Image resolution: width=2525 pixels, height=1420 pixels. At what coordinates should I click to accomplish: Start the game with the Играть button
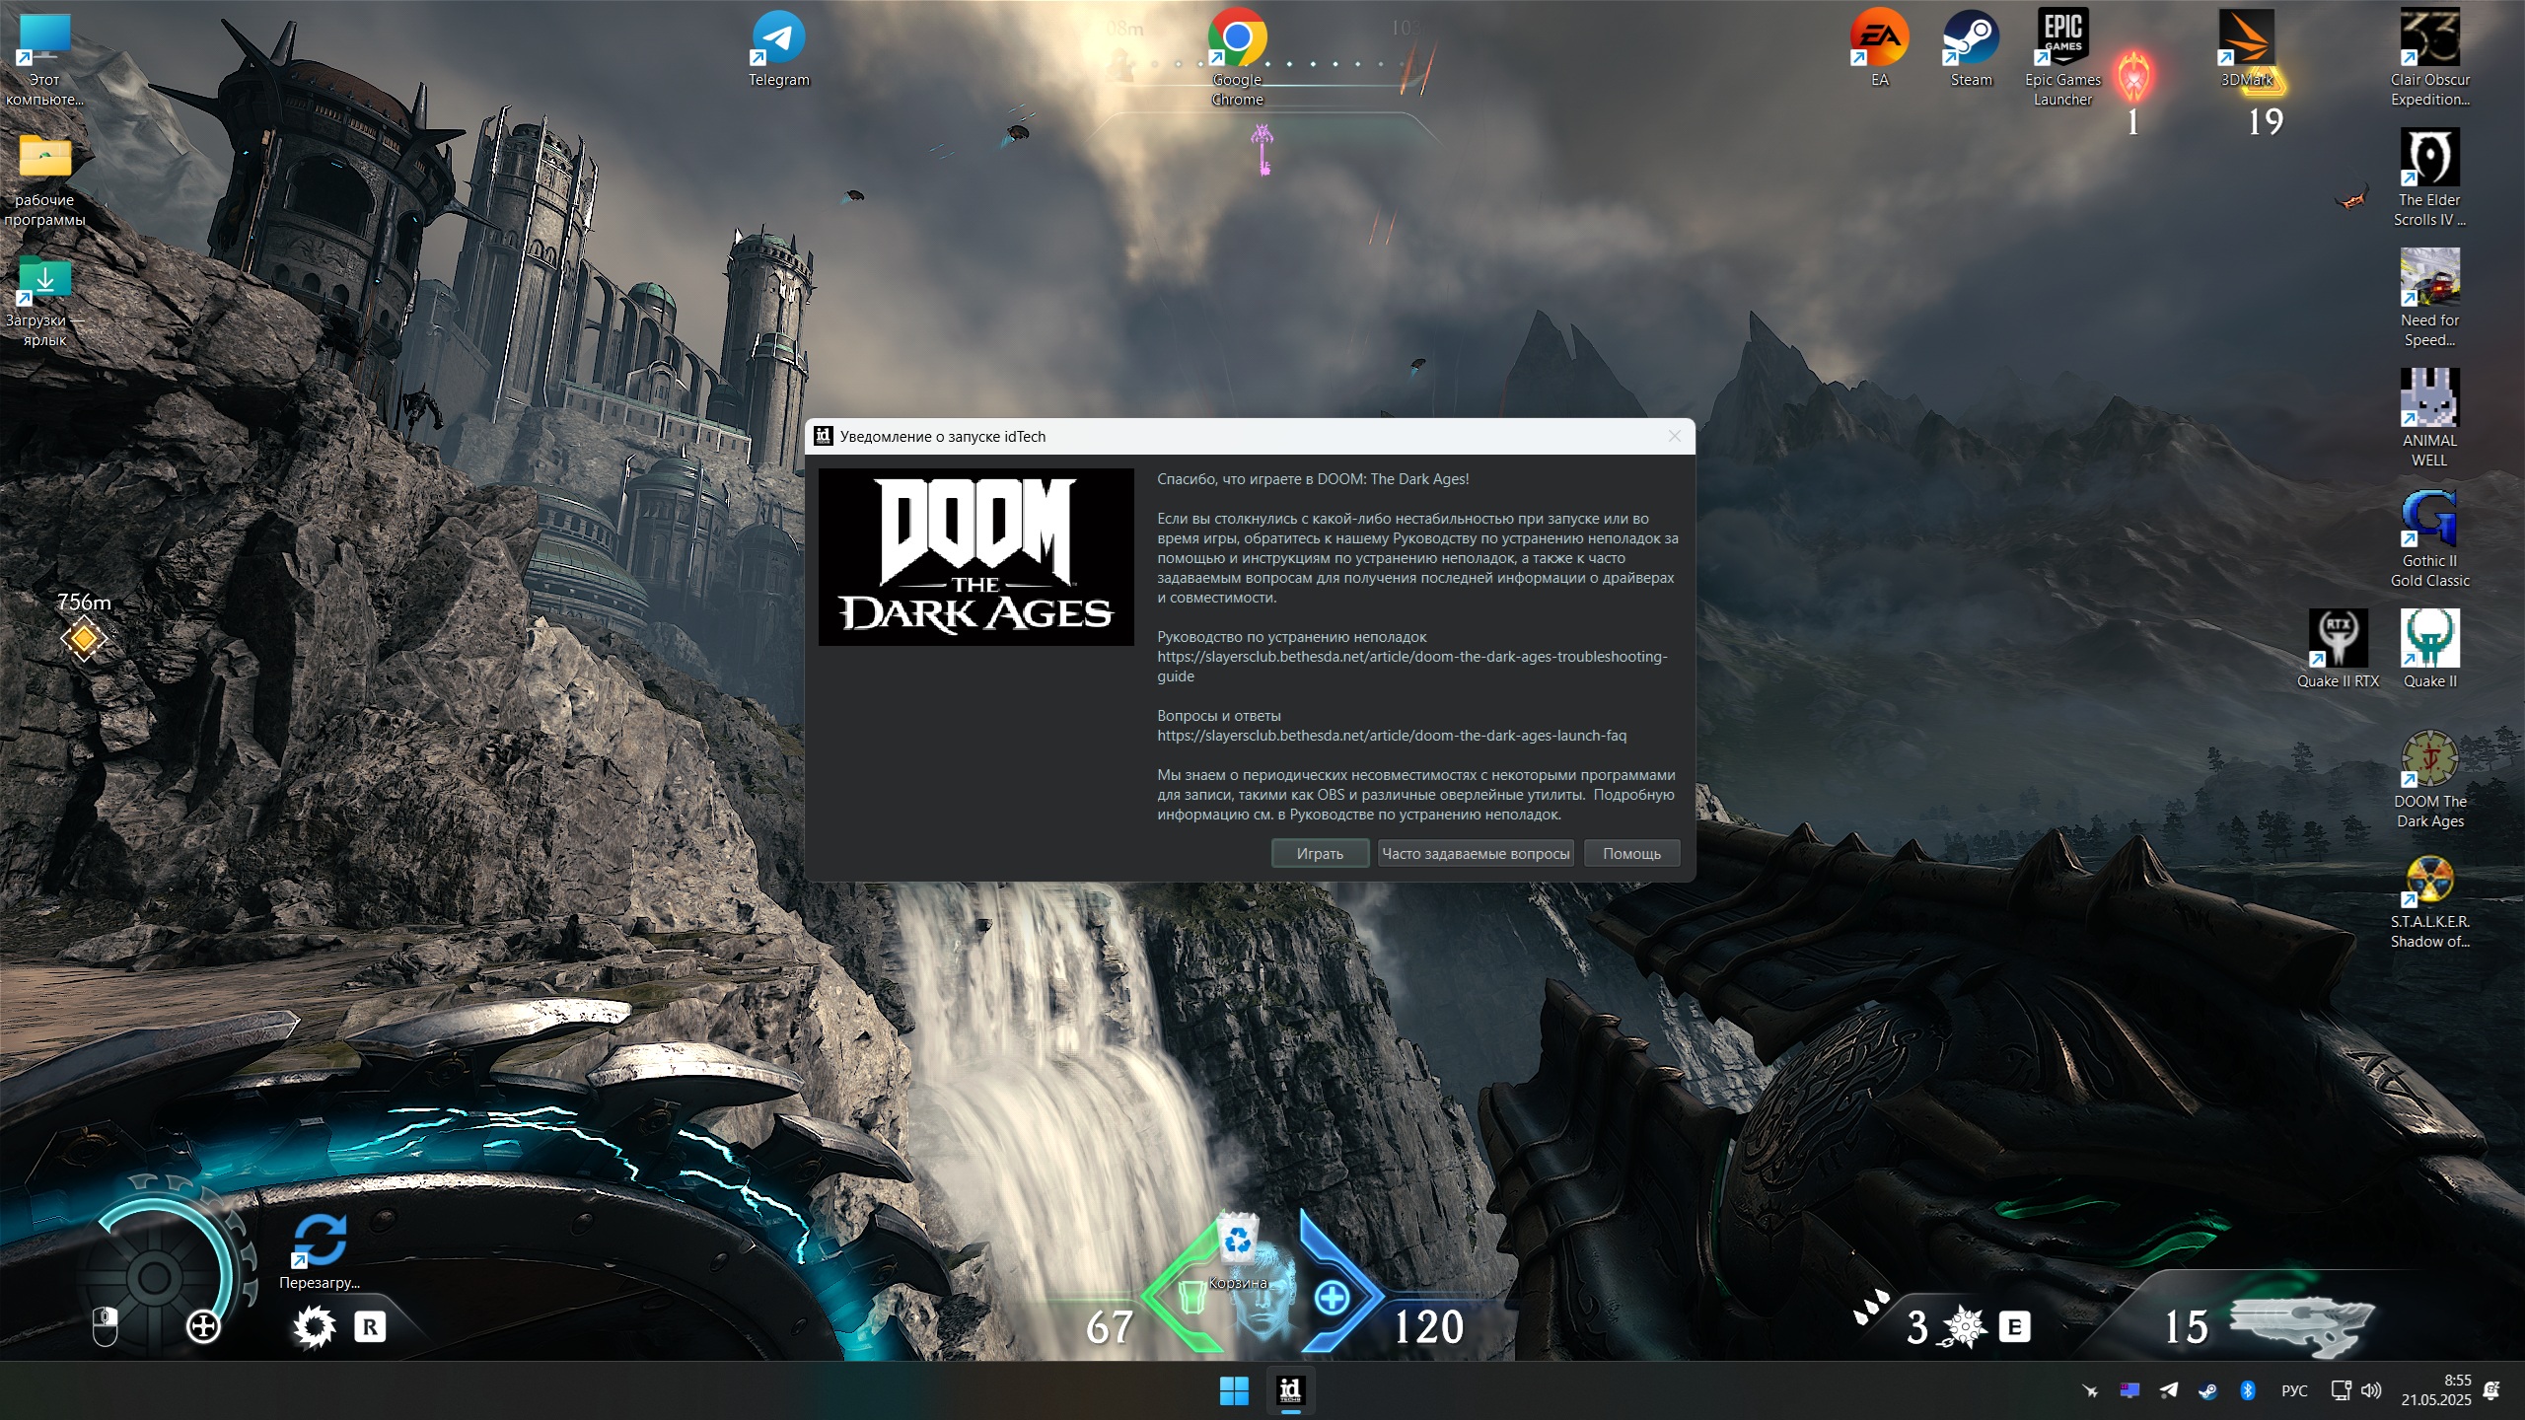(x=1320, y=853)
